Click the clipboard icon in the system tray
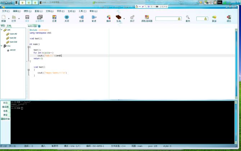The width and height of the screenshot is (241, 151). click(215, 2)
